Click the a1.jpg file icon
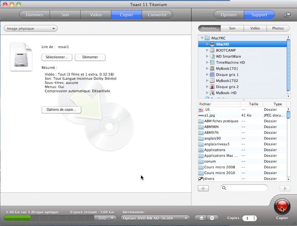 pyautogui.click(x=201, y=115)
